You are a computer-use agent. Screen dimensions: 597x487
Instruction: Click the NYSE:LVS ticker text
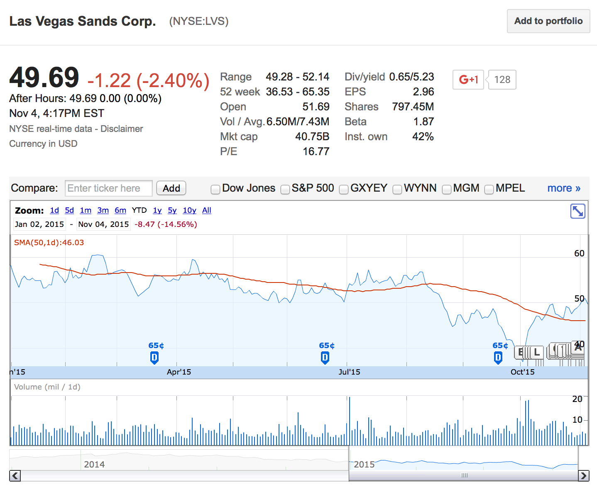tap(199, 21)
